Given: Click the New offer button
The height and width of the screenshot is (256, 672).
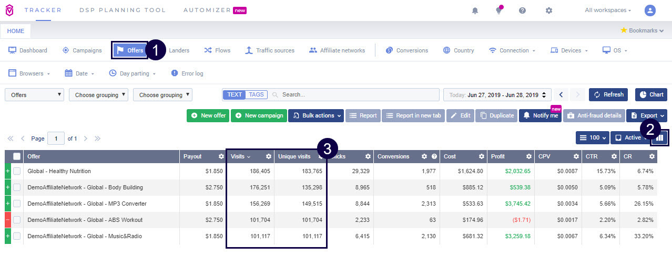Looking at the screenshot, I should (208, 115).
